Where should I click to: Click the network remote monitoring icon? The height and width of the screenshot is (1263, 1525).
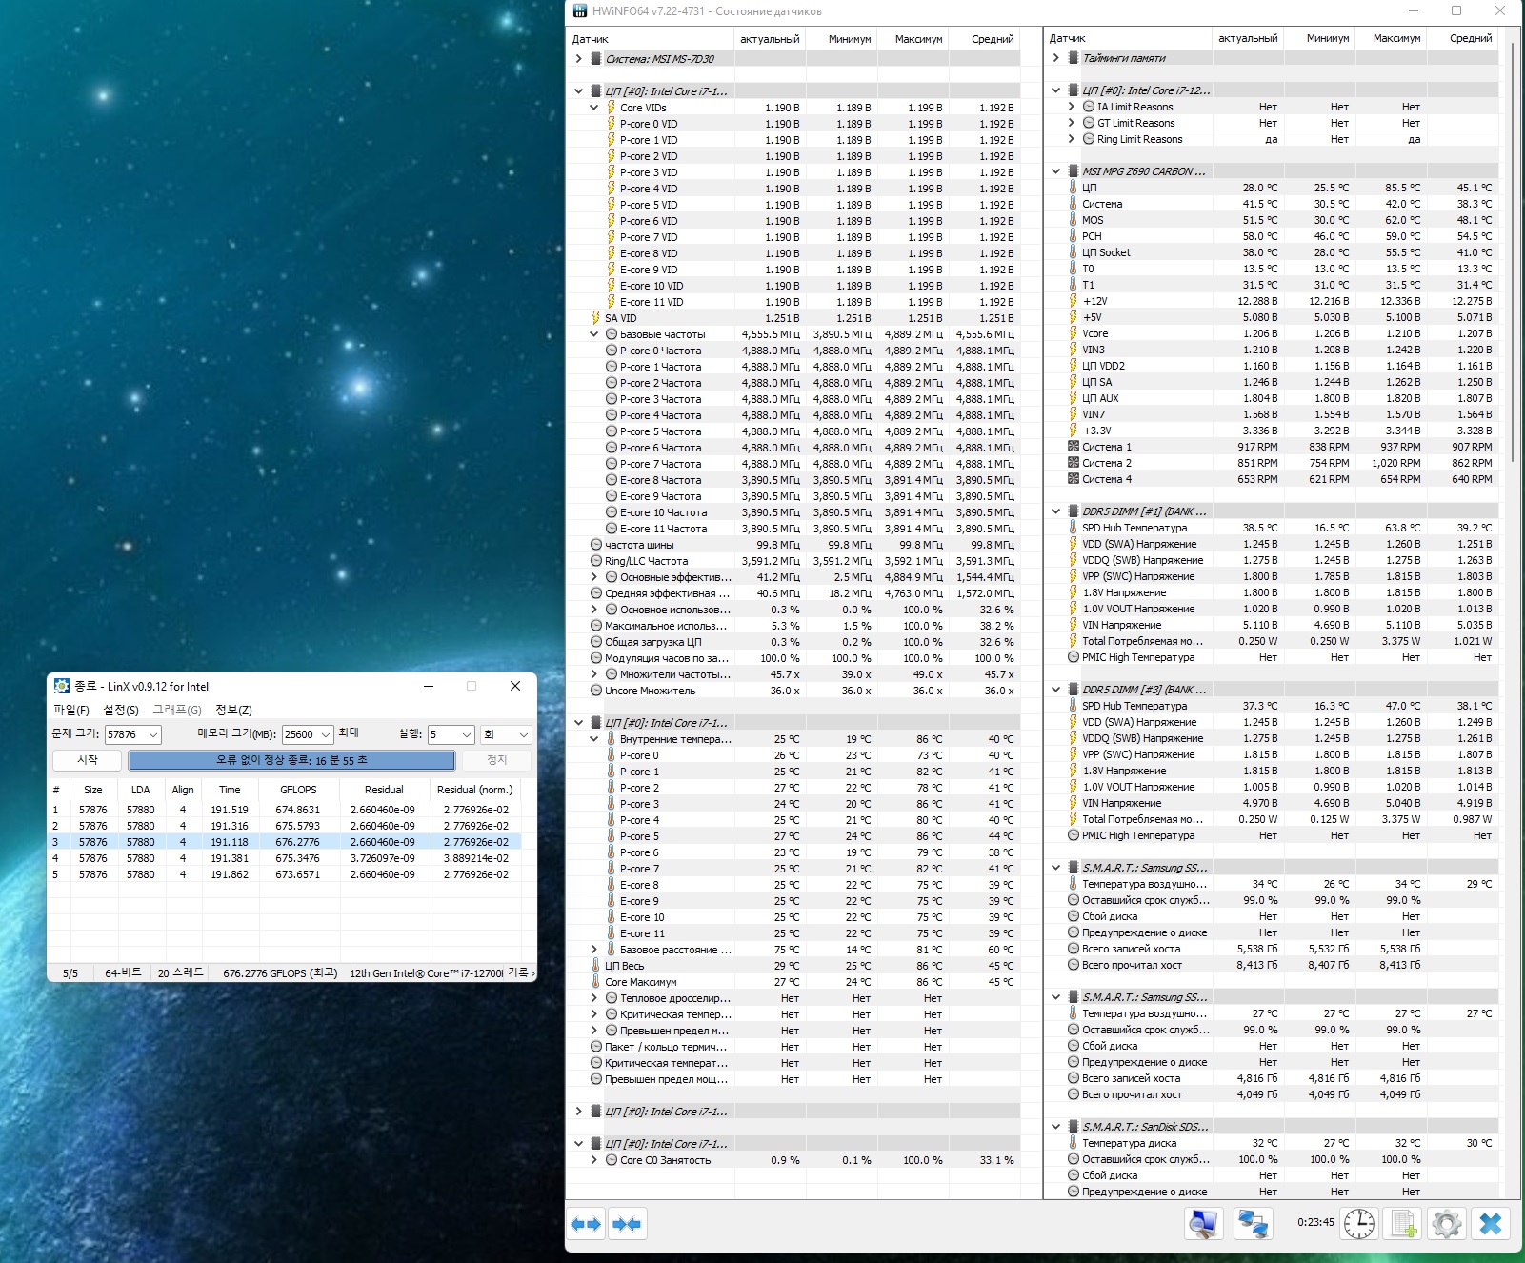point(1253,1223)
